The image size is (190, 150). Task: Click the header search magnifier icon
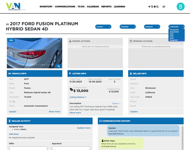[x=157, y=7]
